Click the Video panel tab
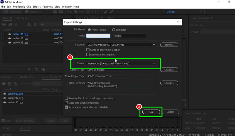235x136 pixels. click(x=23, y=128)
